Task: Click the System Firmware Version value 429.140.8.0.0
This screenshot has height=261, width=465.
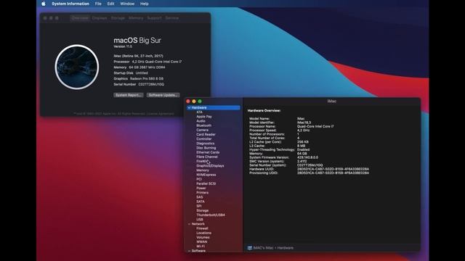Action: [307, 157]
